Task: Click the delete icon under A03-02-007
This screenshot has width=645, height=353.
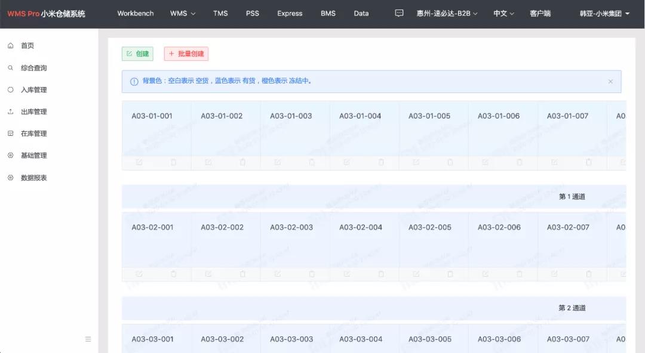Action: click(589, 274)
